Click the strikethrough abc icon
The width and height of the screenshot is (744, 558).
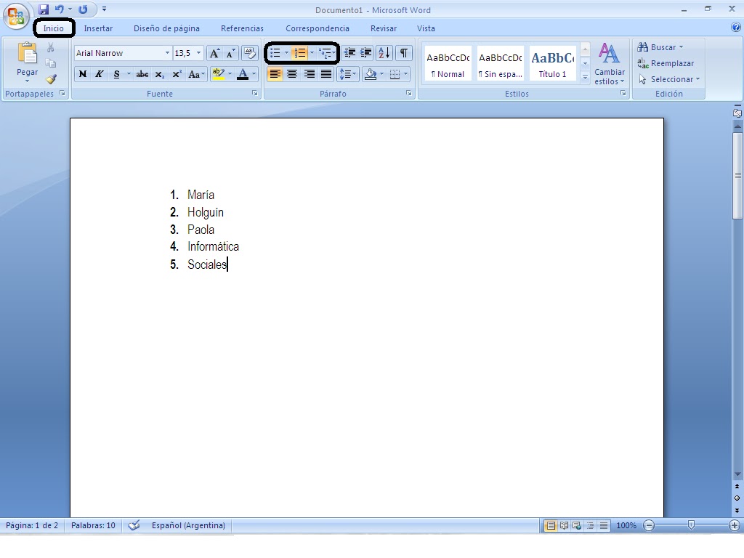141,74
